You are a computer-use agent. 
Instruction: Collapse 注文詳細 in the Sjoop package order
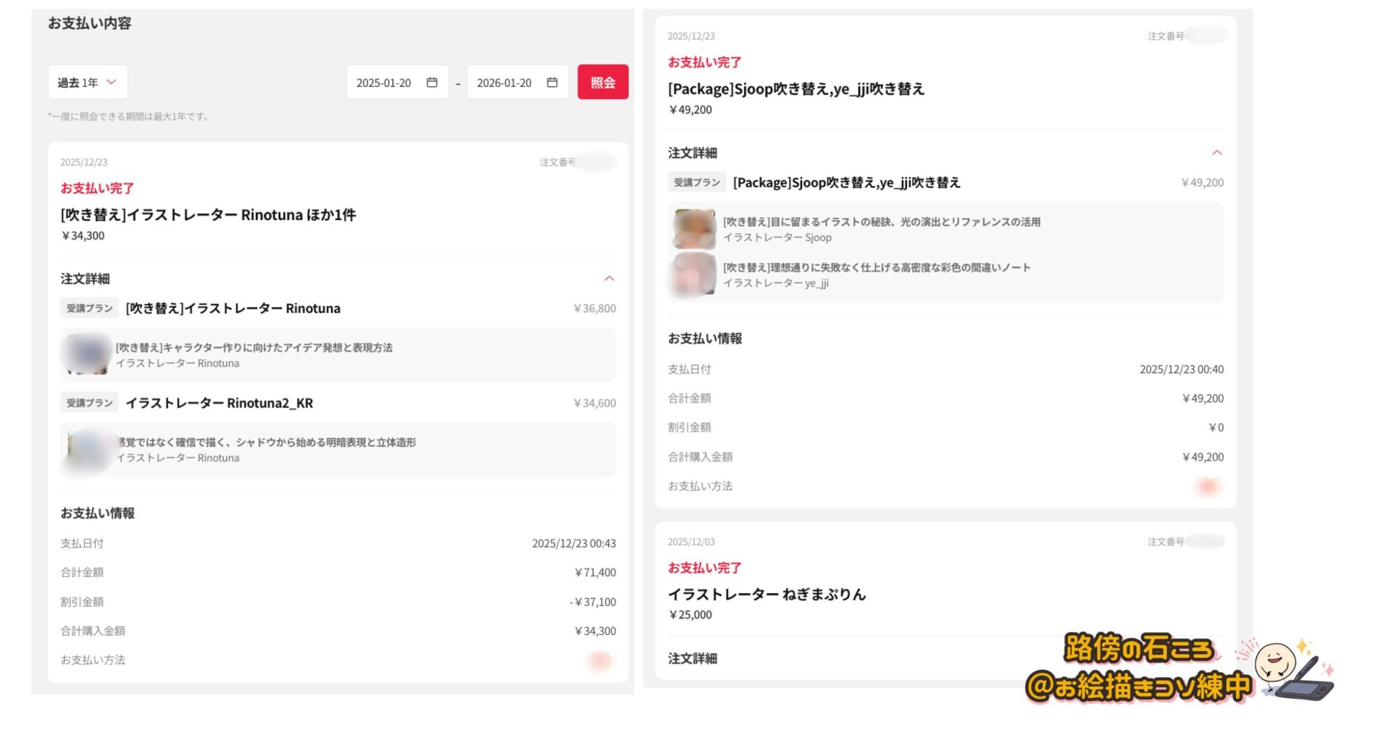click(1216, 153)
